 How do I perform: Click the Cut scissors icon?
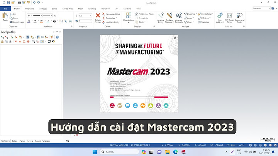pyautogui.click(x=11, y=14)
